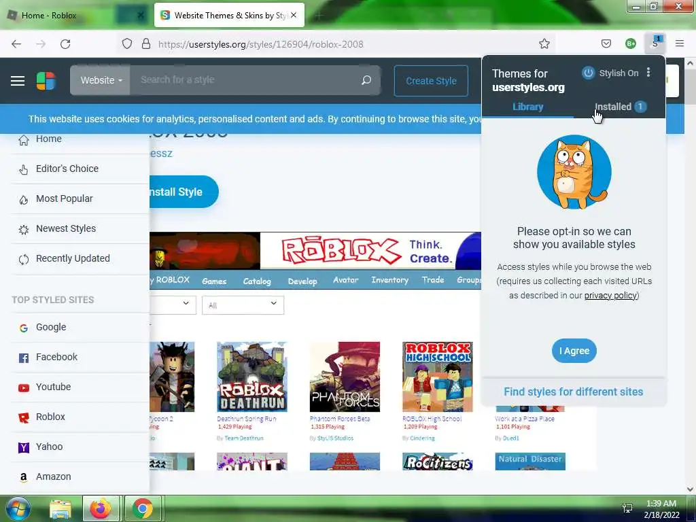Open the privacy policy link
The height and width of the screenshot is (522, 696).
pyautogui.click(x=610, y=295)
